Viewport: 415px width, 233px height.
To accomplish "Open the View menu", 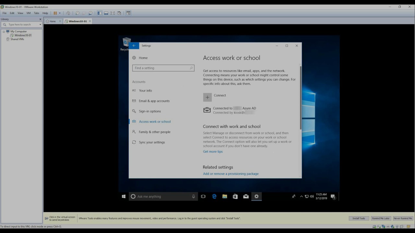I will 20,13.
